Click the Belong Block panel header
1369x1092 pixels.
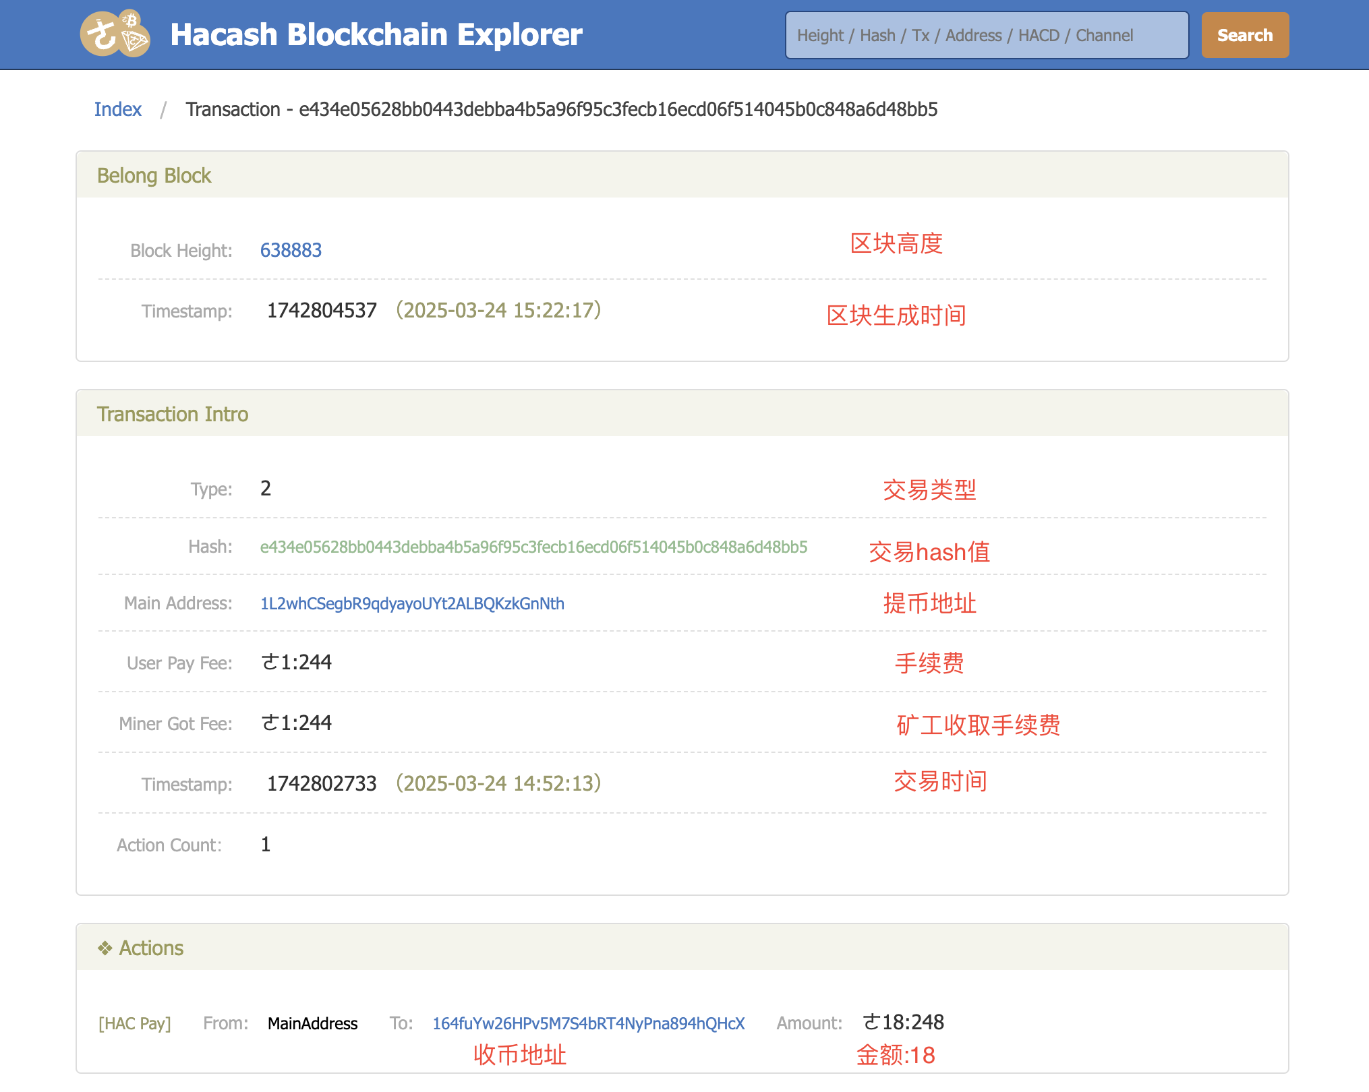(x=154, y=175)
